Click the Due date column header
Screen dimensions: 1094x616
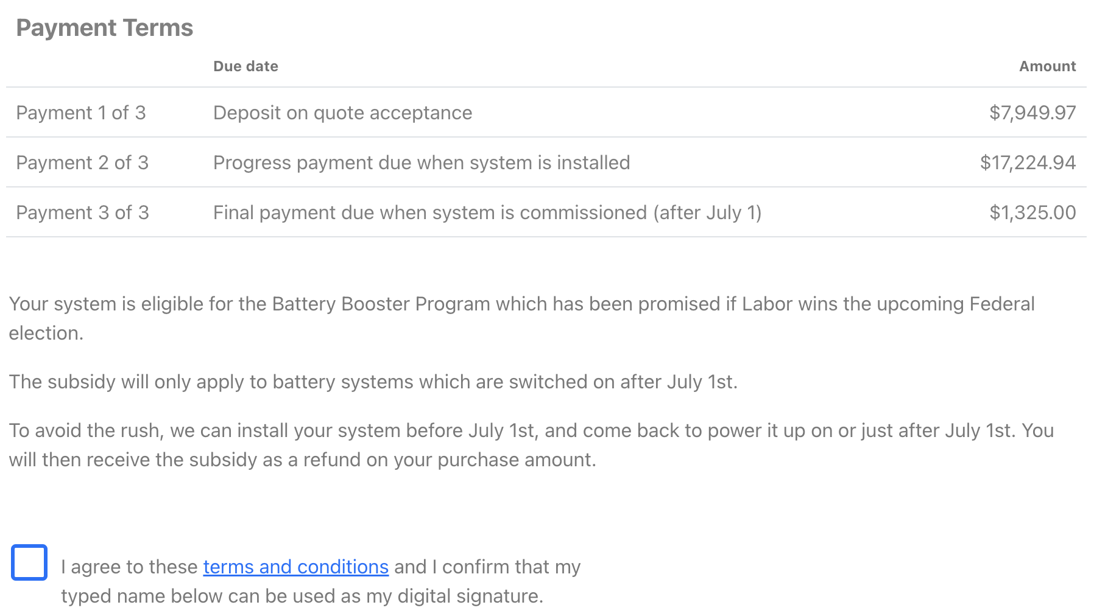(245, 66)
